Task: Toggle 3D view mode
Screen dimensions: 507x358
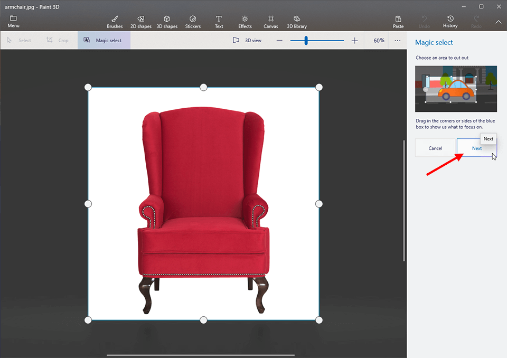Action: (247, 40)
